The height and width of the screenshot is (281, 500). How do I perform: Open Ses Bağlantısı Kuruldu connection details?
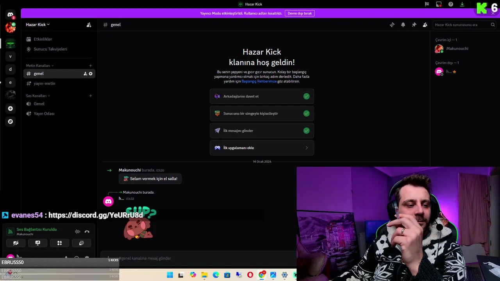[x=36, y=229]
